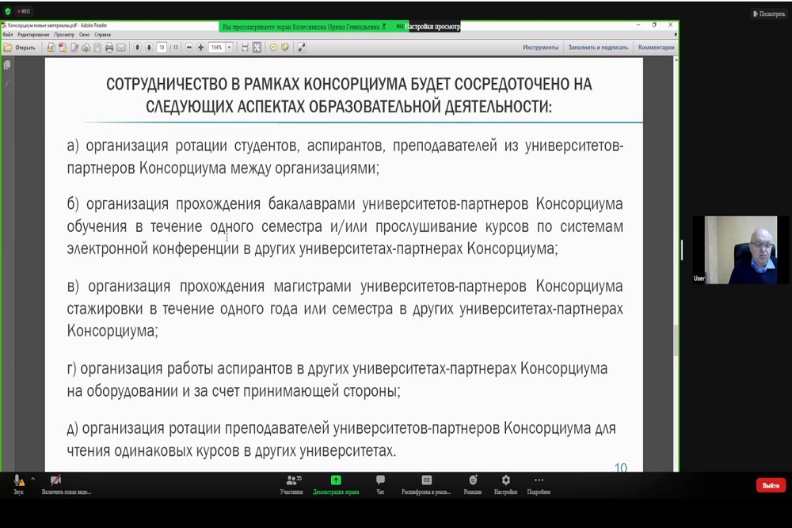792x528 pixels.
Task: Add a sticky note comment
Action: (x=273, y=47)
